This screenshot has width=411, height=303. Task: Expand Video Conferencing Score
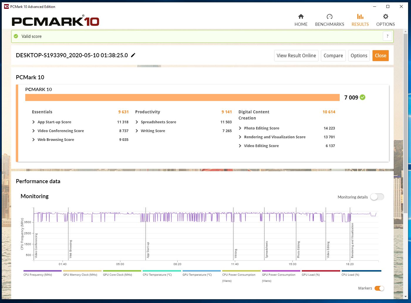click(33, 131)
